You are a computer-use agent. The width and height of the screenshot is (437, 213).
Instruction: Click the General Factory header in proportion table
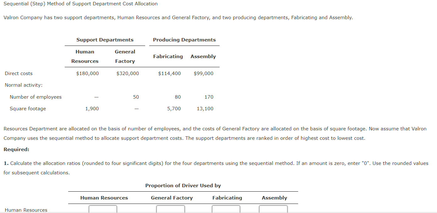[172, 198]
